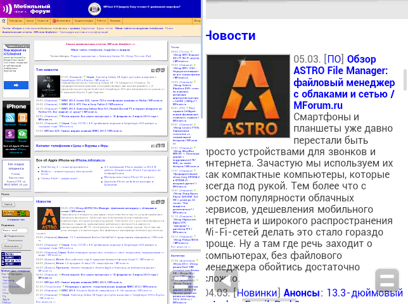Select the Подписаться radio button
The height and width of the screenshot is (304, 408).
point(4,235)
